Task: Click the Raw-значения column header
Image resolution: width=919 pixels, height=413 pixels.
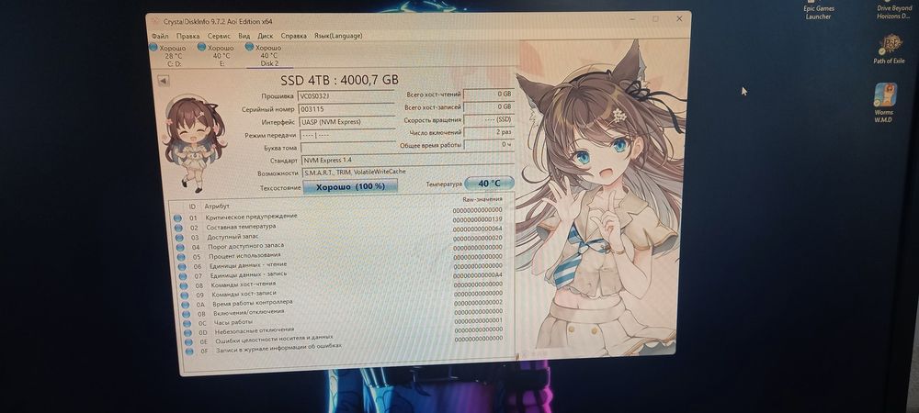Action: (x=482, y=200)
